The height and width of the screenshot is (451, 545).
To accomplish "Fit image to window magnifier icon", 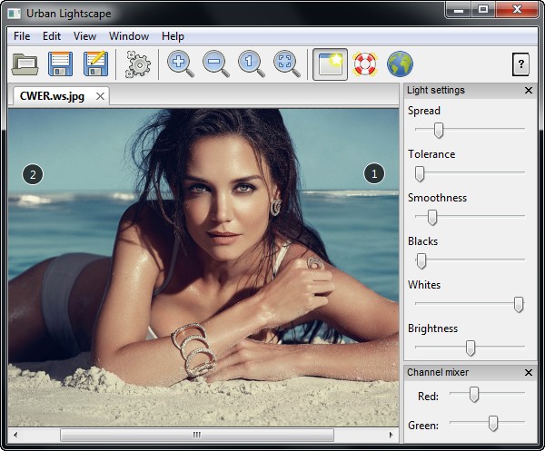I will click(x=287, y=64).
